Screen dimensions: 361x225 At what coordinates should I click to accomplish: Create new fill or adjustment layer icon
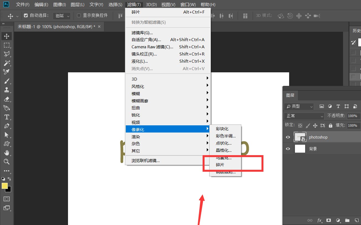(x=338, y=220)
